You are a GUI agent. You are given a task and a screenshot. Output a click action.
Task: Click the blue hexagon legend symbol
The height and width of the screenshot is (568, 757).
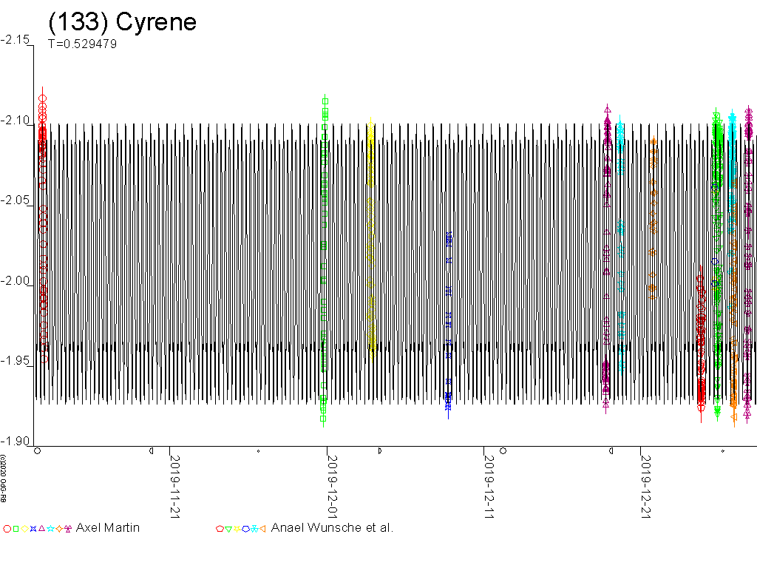pos(245,529)
